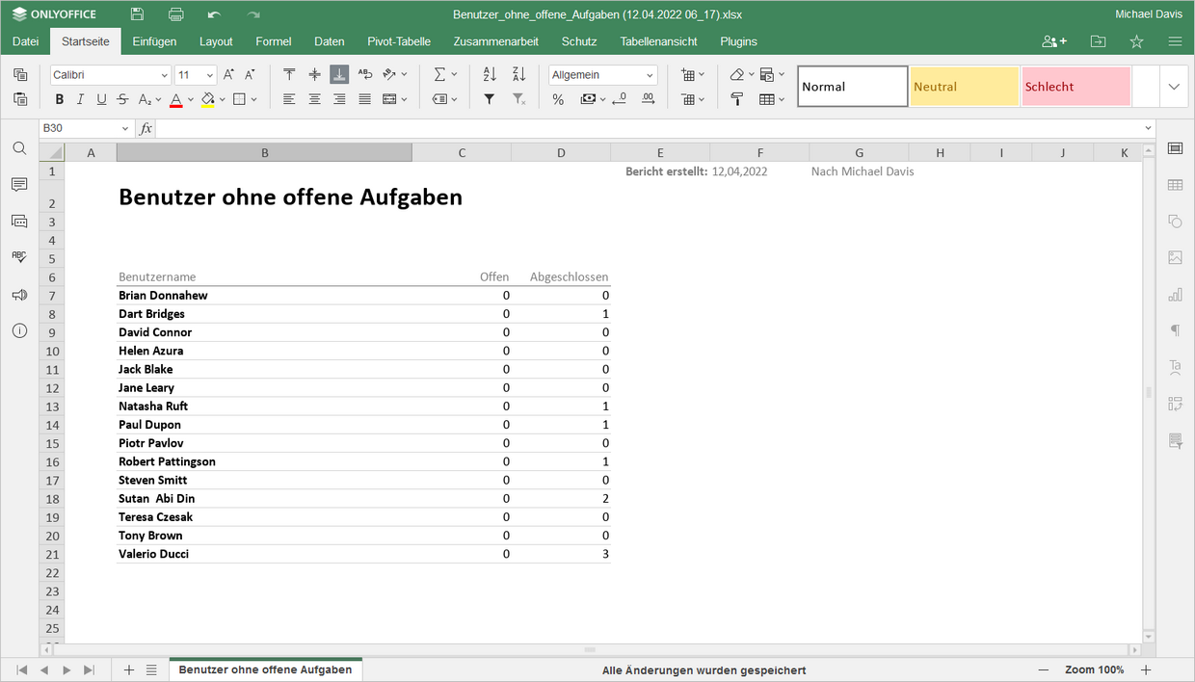Center text horizontally
The height and width of the screenshot is (682, 1195).
tap(314, 99)
